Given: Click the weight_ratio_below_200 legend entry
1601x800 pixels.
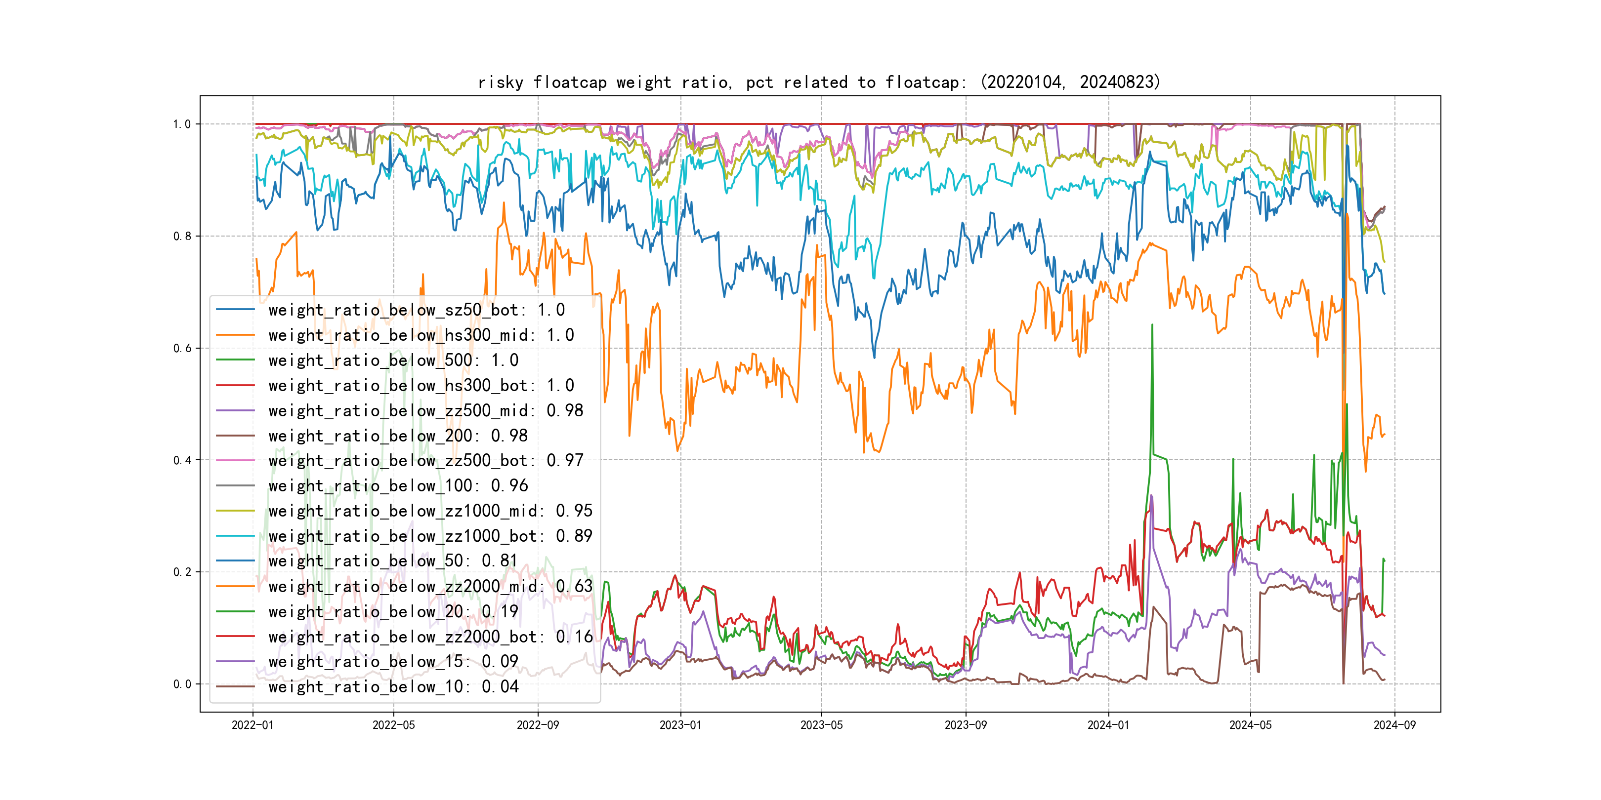Looking at the screenshot, I should pyautogui.click(x=398, y=436).
